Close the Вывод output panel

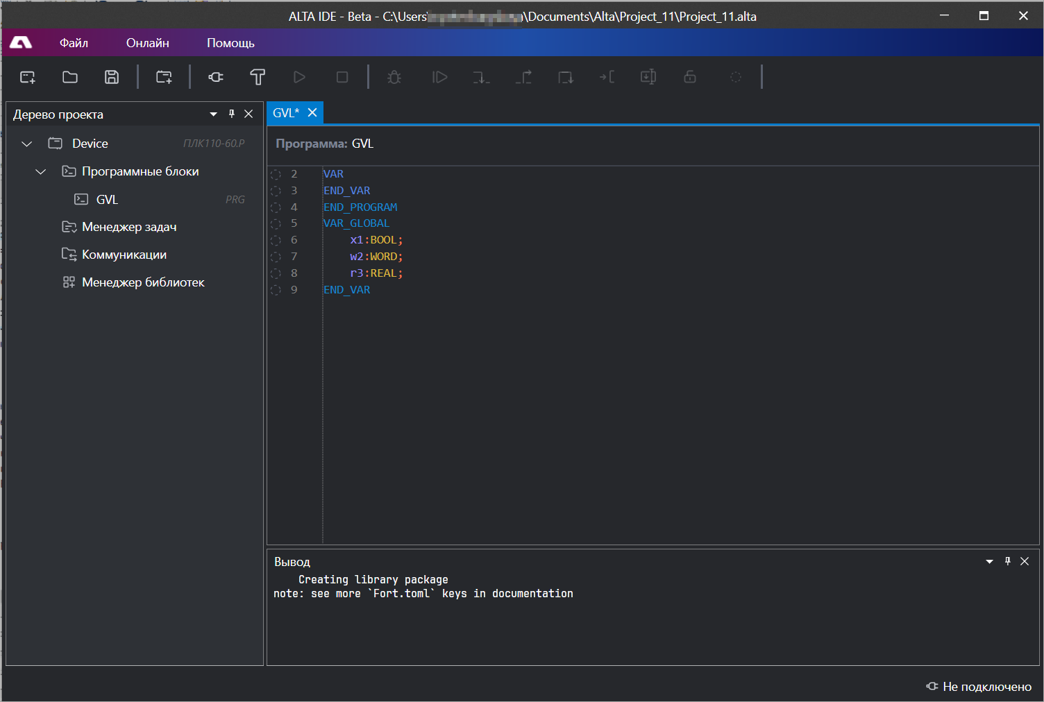[1025, 561]
